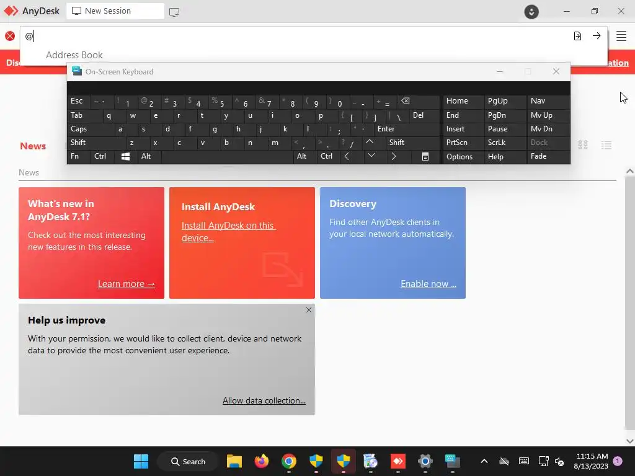The image size is (635, 476).
Task: Click the context menu key on On-Screen Keyboard
Action: (x=425, y=156)
